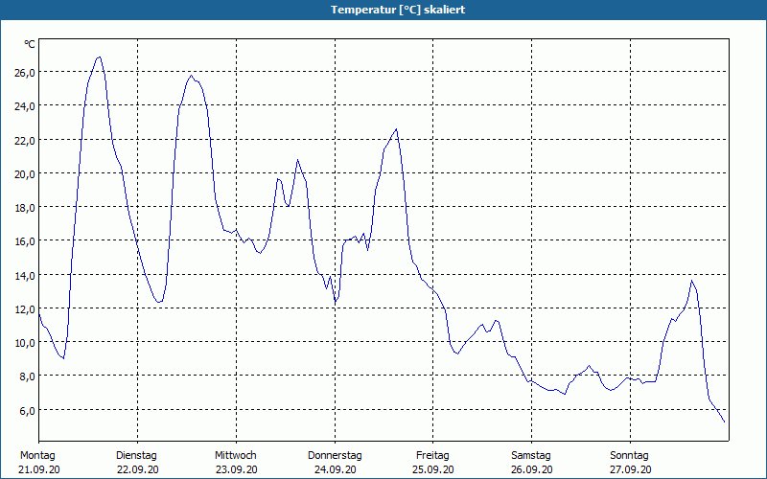Click the 8,0 axis value
This screenshot has height=479, width=767.
(x=27, y=376)
